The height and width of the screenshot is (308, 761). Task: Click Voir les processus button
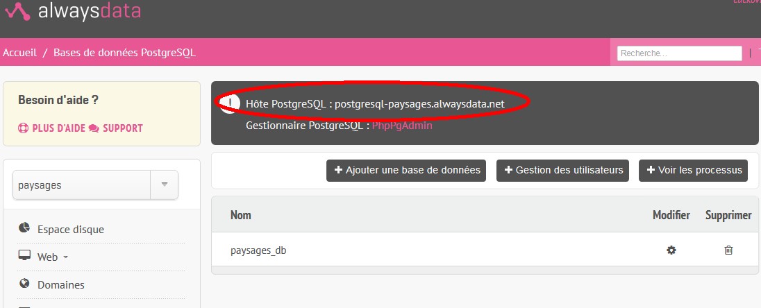pyautogui.click(x=693, y=171)
